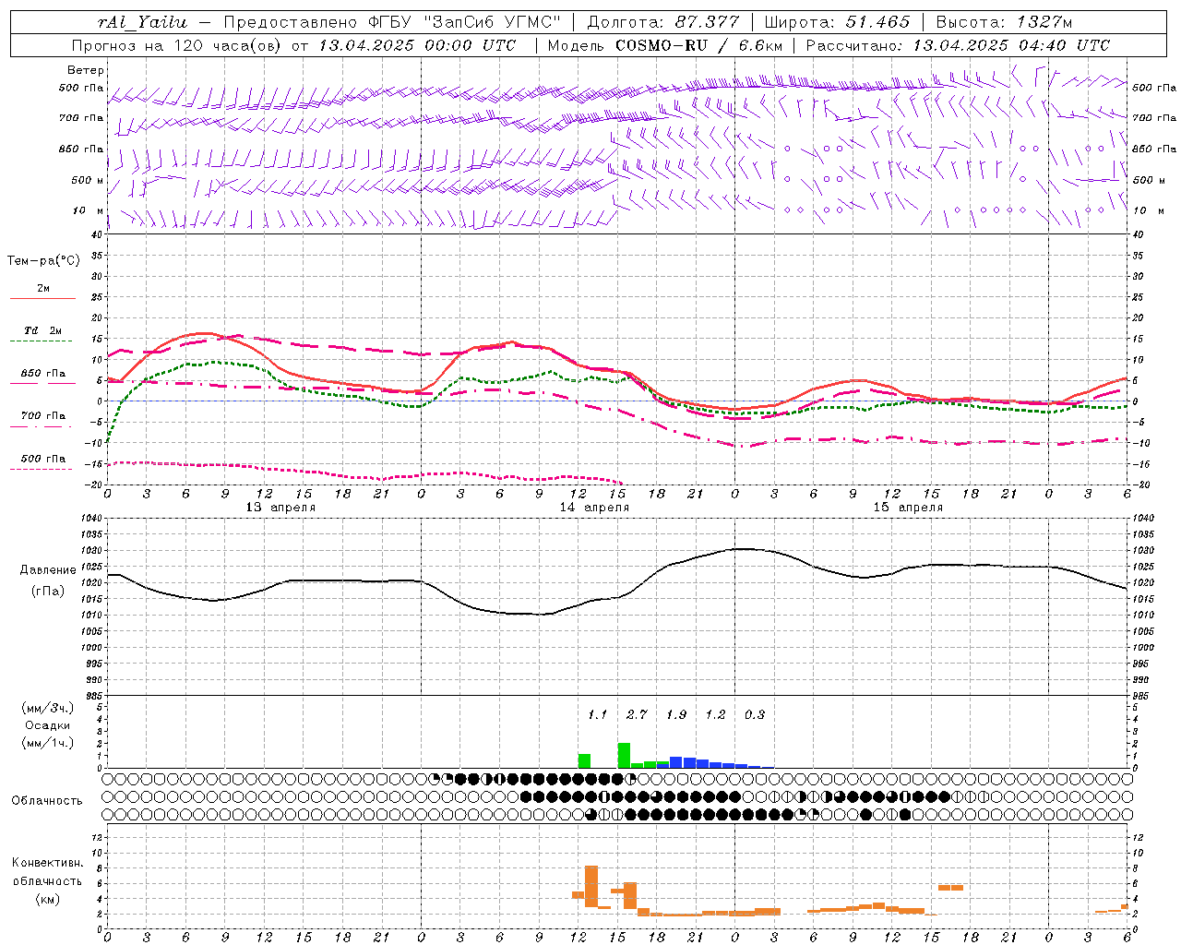Image resolution: width=1181 pixels, height=945 pixels.
Task: Select the precipitation amount 1.9
Action: click(x=676, y=715)
